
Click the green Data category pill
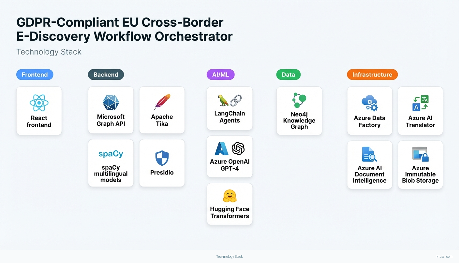pos(289,75)
